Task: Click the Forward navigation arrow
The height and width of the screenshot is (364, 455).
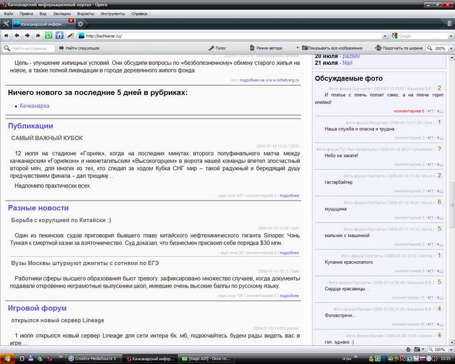Action: click(x=26, y=36)
